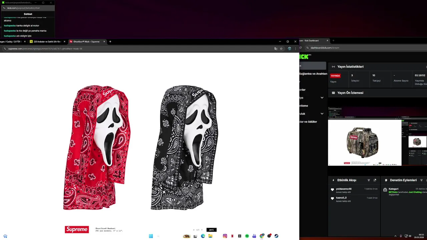Open the network icon in system tray

click(x=406, y=236)
